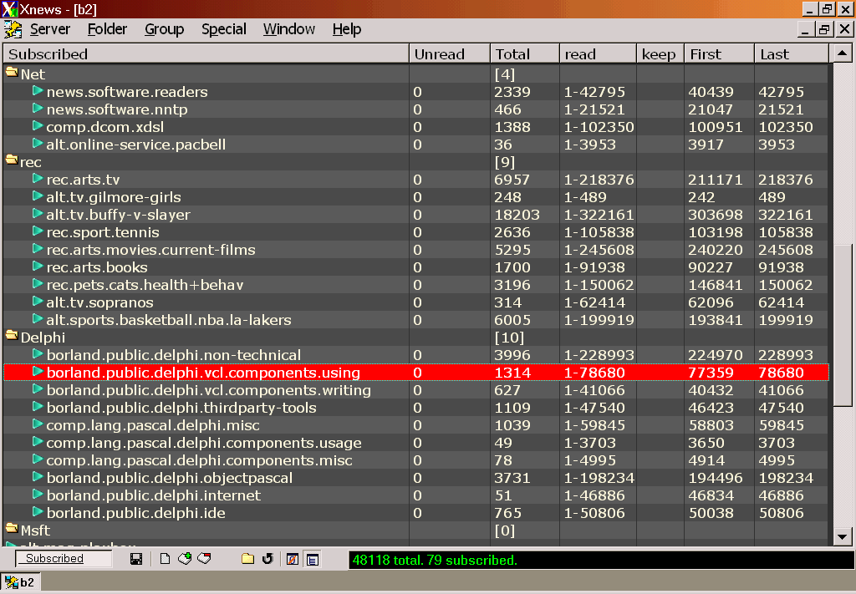
Task: Click the scrollbar down arrow
Action: (x=842, y=536)
